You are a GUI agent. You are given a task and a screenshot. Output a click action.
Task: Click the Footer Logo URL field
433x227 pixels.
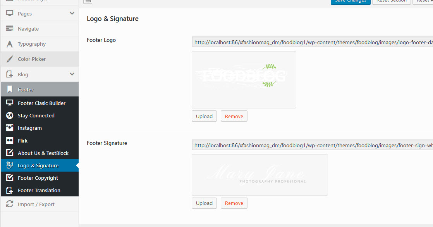click(x=312, y=42)
